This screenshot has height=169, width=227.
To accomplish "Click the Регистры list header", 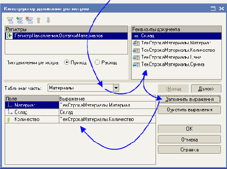I will click(x=66, y=29).
